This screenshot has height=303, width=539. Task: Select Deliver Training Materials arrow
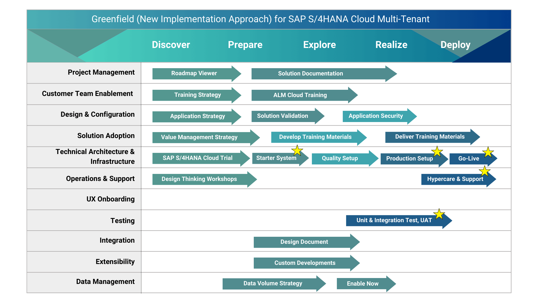point(433,137)
